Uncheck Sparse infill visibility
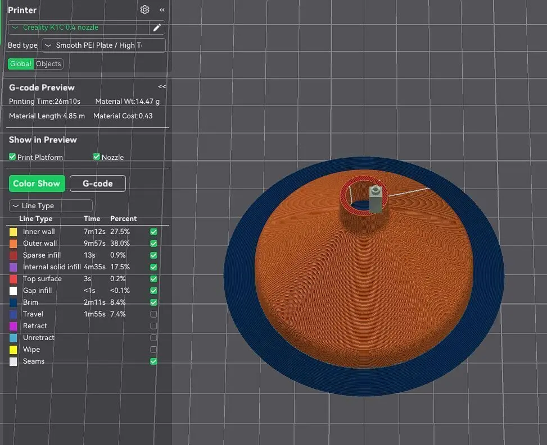This screenshot has height=445, width=547. point(153,255)
